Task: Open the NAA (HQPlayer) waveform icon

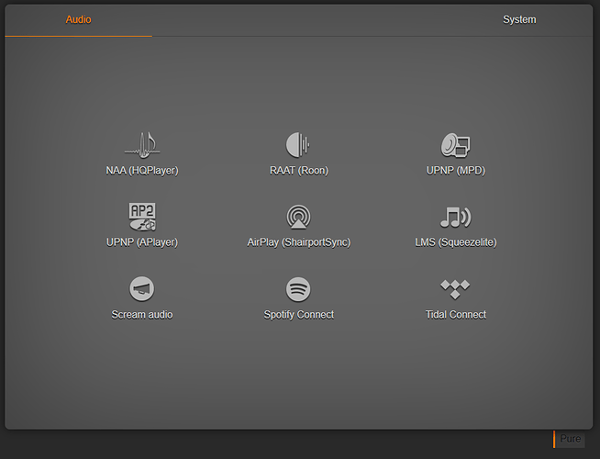Action: pos(142,145)
